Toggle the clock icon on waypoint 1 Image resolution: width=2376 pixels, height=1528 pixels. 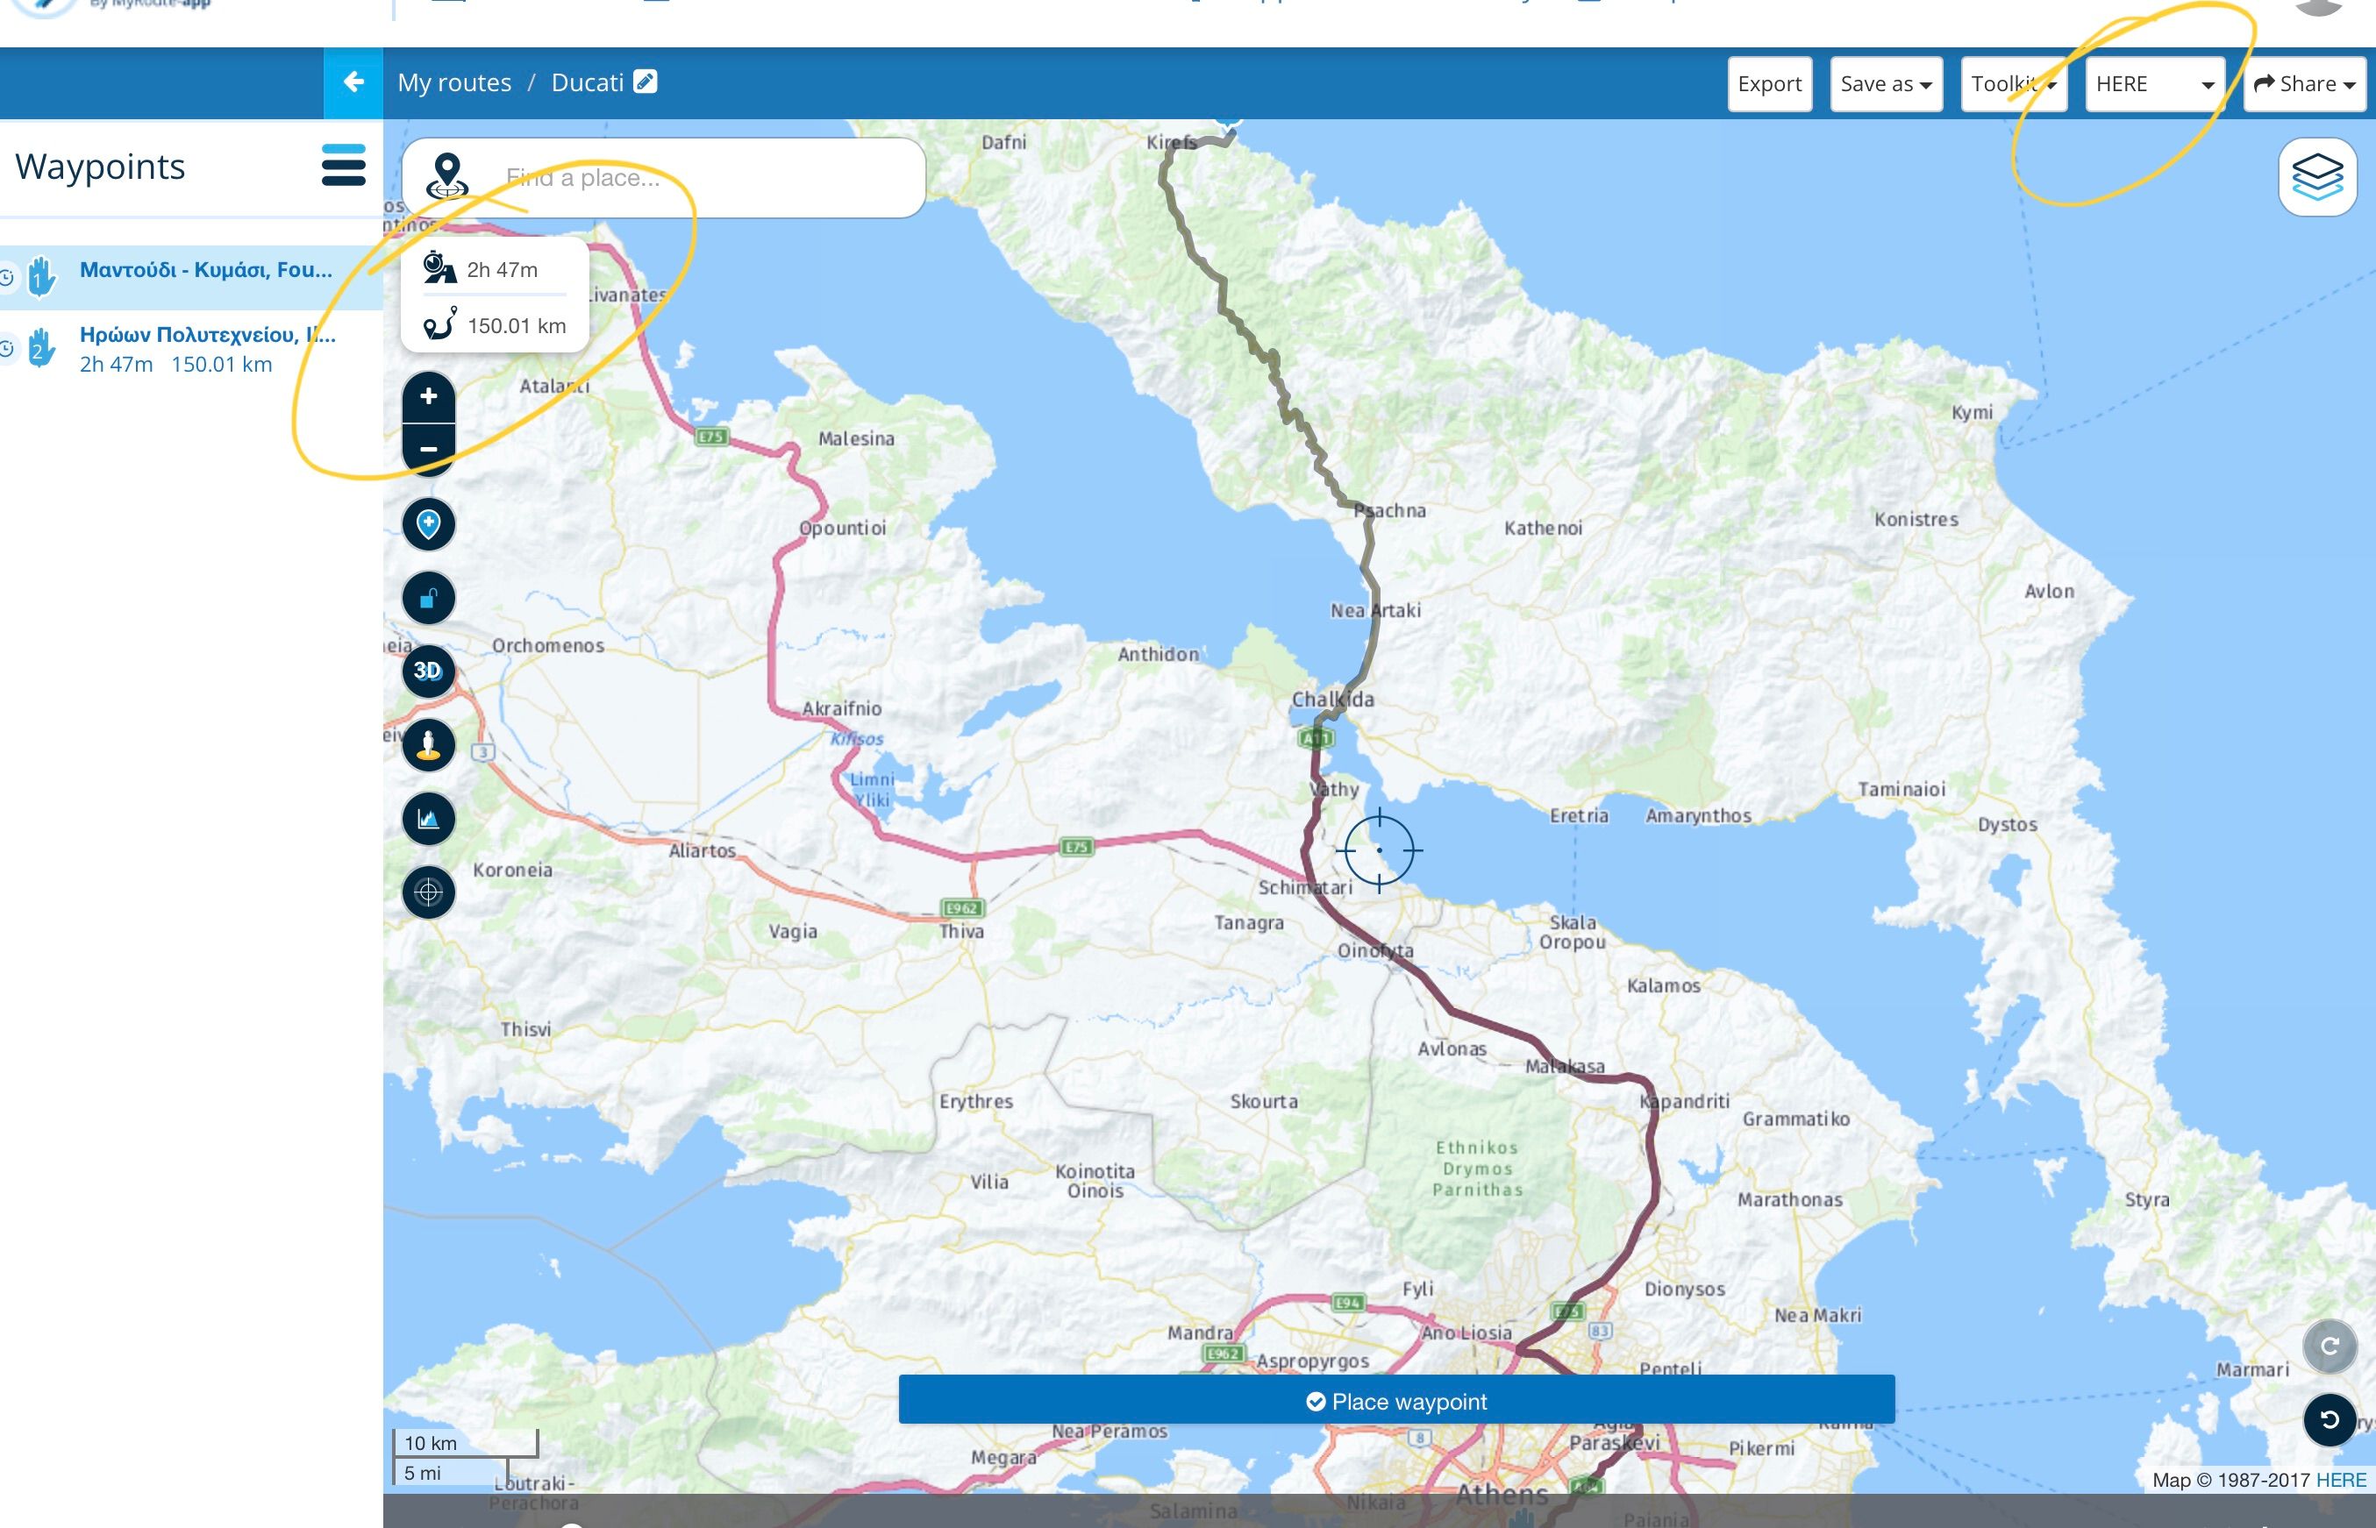(x=7, y=278)
